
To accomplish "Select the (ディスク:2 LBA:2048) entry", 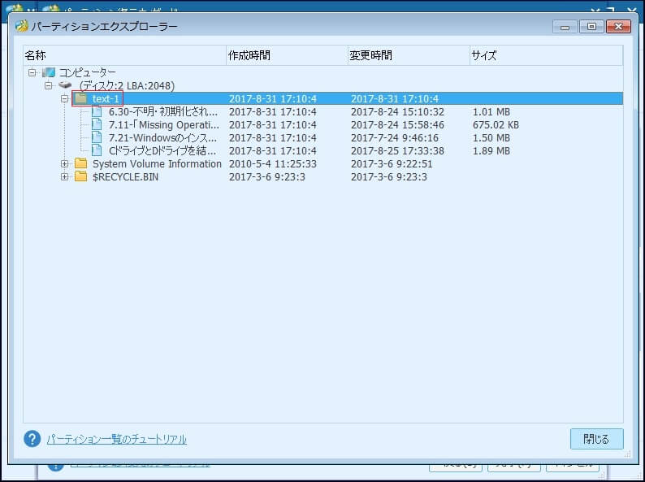I will [x=127, y=85].
